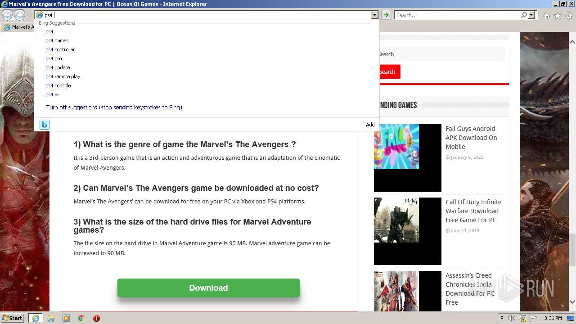
Task: Open File Explorer folder in taskbar
Action: click(x=51, y=318)
